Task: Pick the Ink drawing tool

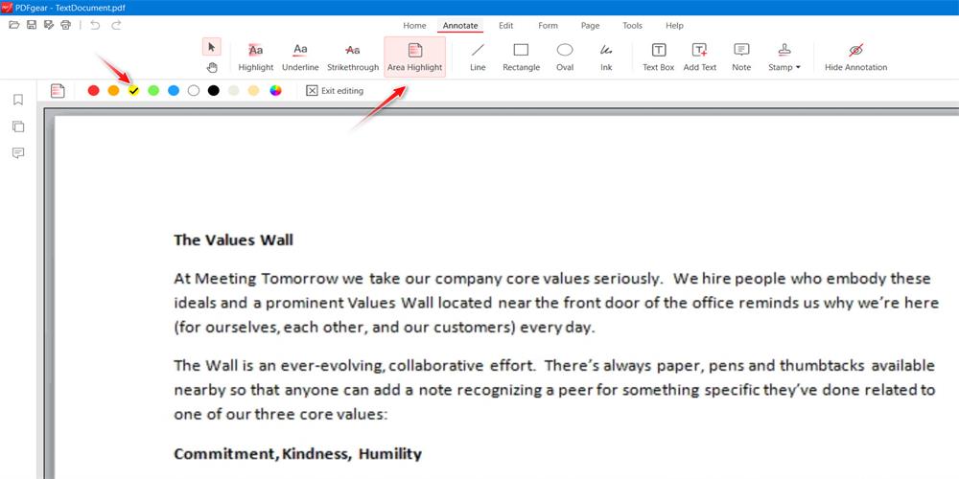Action: (x=606, y=57)
